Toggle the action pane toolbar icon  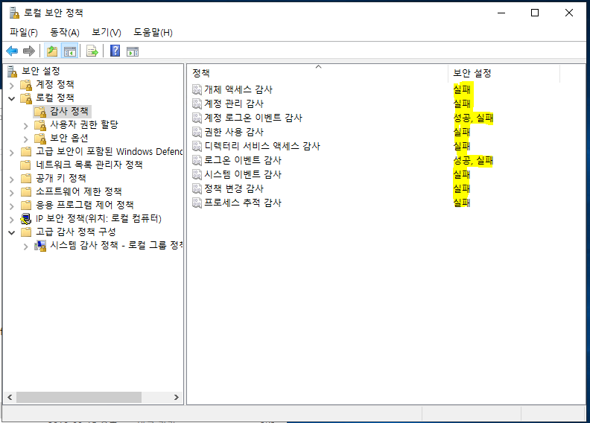(x=133, y=51)
